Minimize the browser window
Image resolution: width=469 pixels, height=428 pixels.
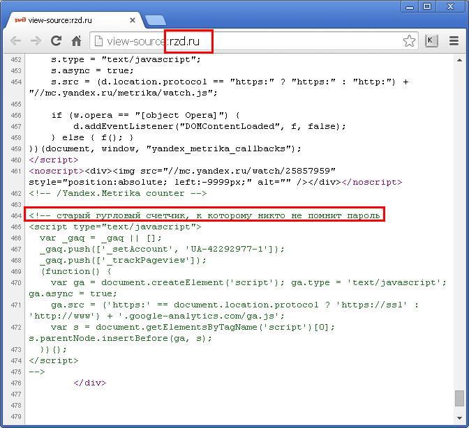point(410,7)
